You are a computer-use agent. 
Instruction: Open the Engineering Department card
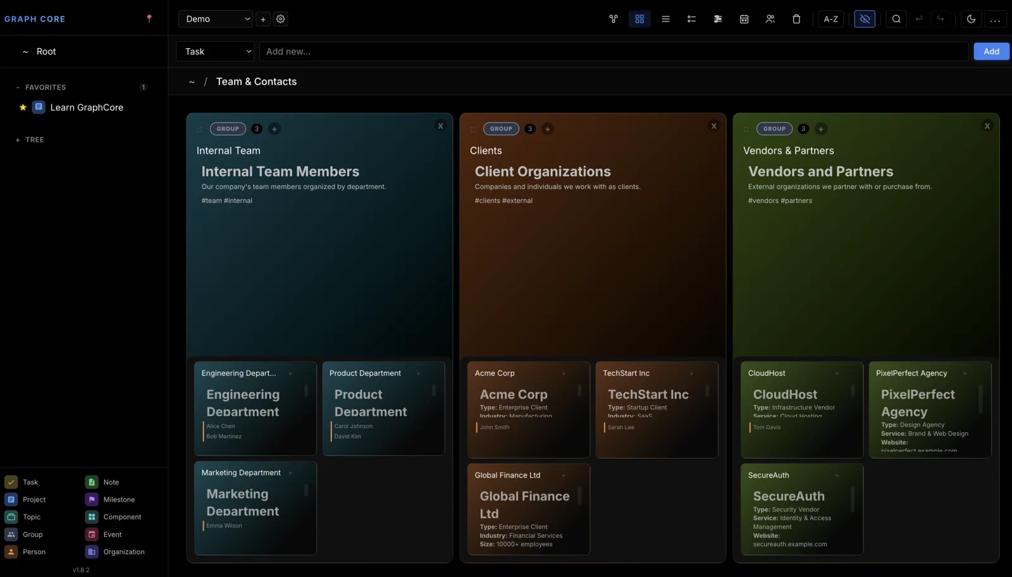tap(256, 408)
